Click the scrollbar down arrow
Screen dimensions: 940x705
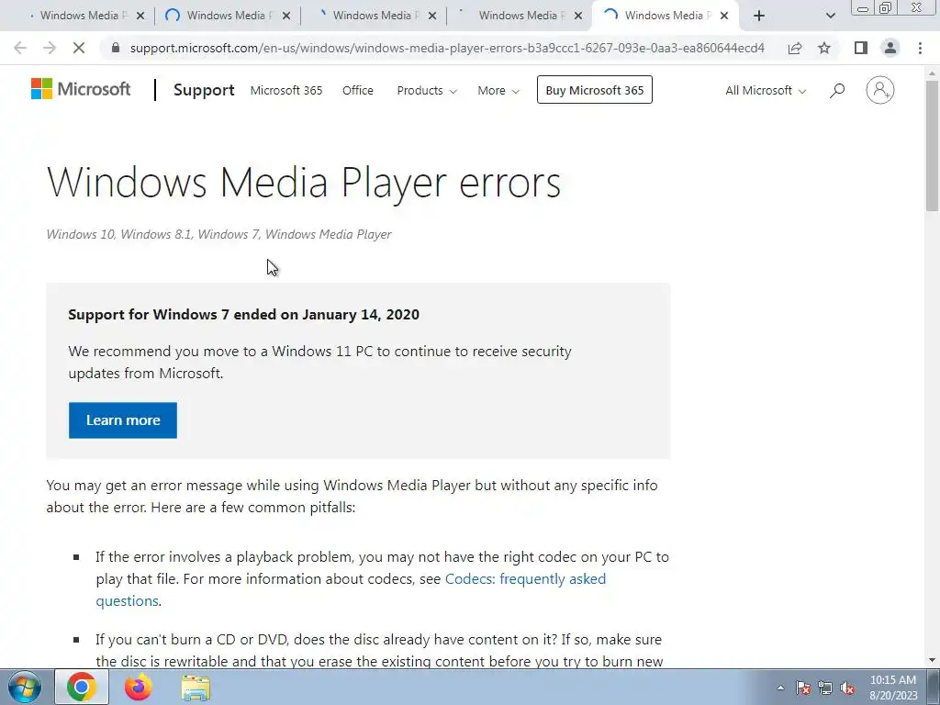(x=933, y=660)
